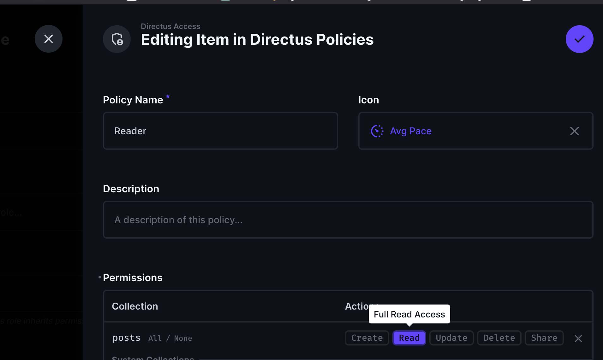Click the Avg Pace icon glyph

pyautogui.click(x=377, y=131)
